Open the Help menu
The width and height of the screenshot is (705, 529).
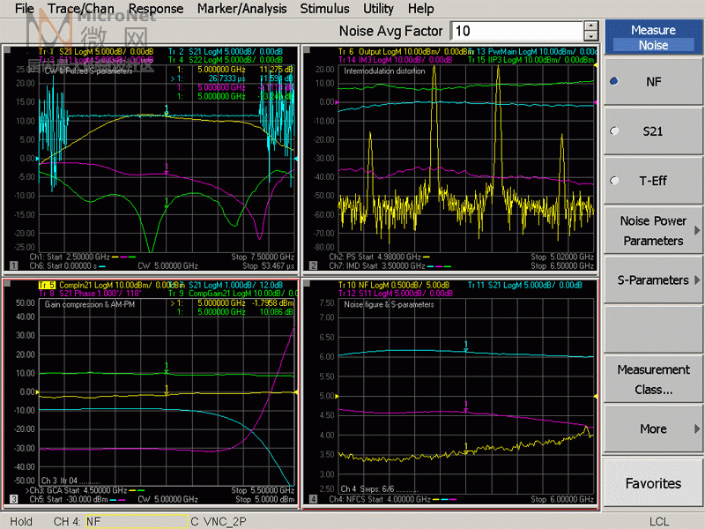pos(421,9)
